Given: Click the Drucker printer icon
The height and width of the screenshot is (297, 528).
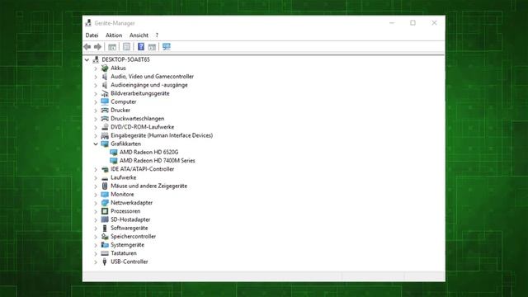Looking at the screenshot, I should click(105, 110).
